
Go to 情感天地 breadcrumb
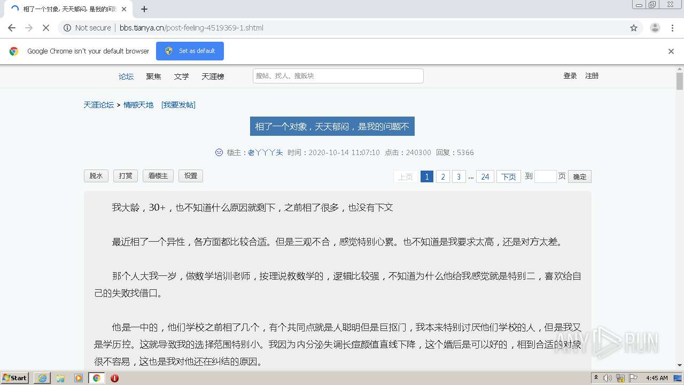138,105
